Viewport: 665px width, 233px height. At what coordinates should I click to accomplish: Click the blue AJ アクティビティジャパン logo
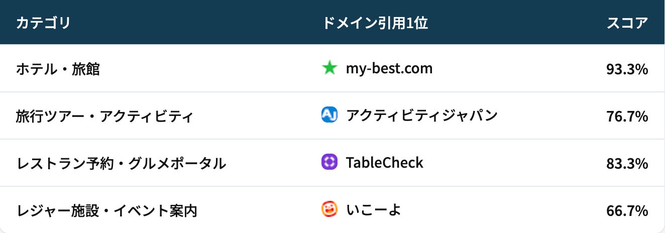click(329, 115)
